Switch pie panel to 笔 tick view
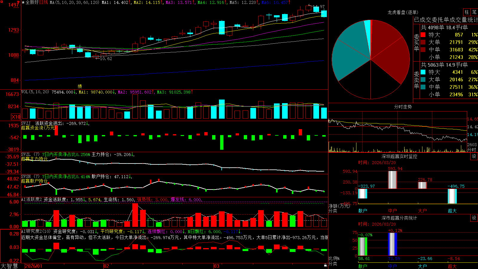478x269 pixels. [x=474, y=12]
